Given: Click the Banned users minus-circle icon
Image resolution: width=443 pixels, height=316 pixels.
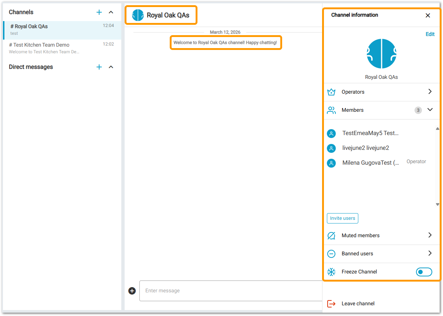Looking at the screenshot, I should 331,253.
